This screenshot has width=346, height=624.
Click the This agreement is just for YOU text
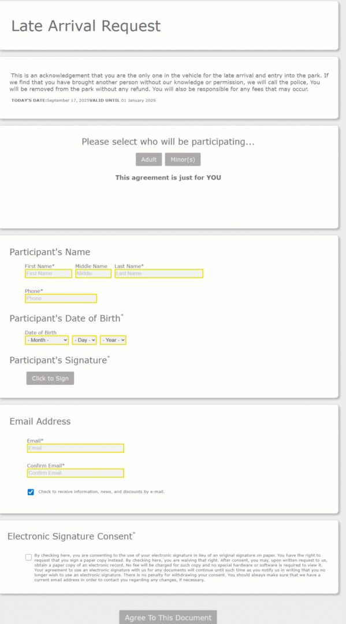pos(168,177)
